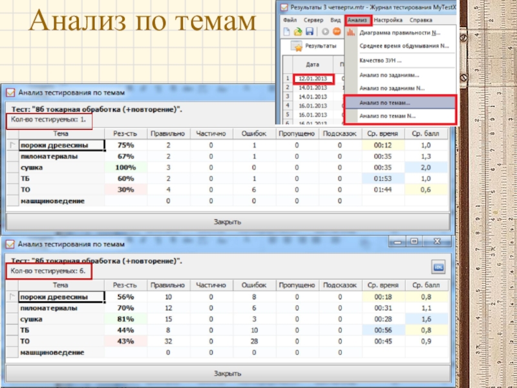Open the Файл menu
Viewport: 517px width, 388px height.
click(x=290, y=20)
